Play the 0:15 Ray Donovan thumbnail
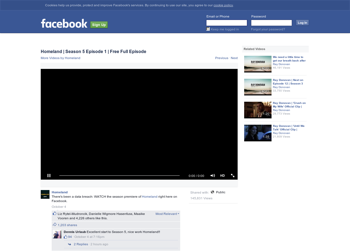The height and width of the screenshot is (251, 350). point(258,64)
